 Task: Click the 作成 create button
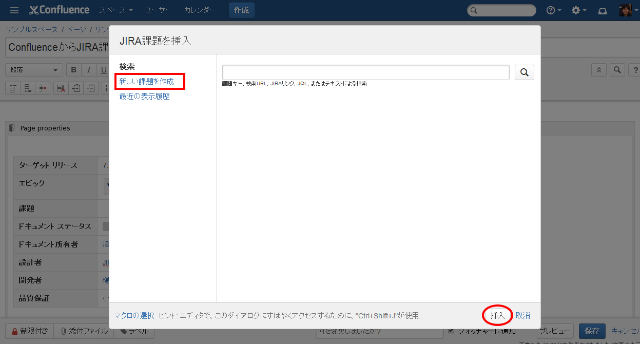[x=241, y=10]
